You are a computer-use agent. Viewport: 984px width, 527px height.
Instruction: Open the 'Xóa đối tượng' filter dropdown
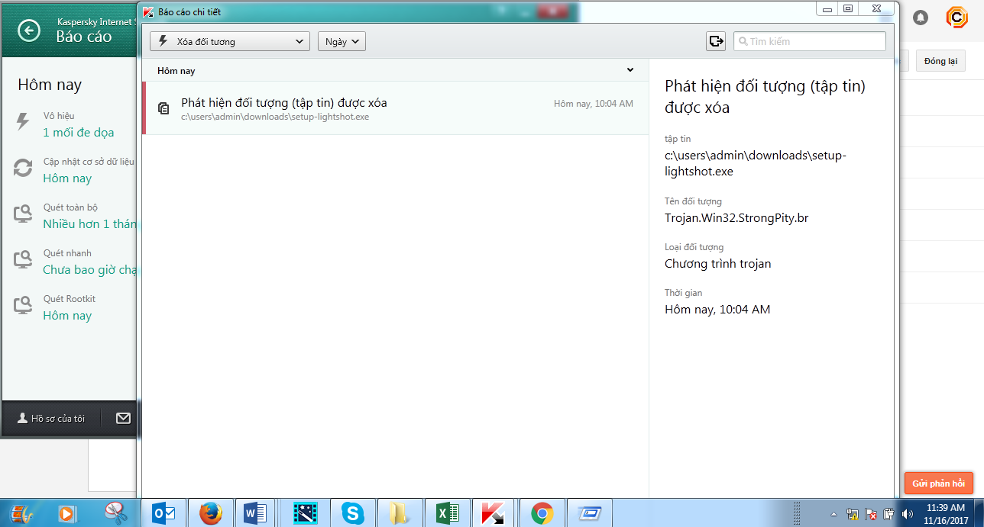tap(230, 41)
